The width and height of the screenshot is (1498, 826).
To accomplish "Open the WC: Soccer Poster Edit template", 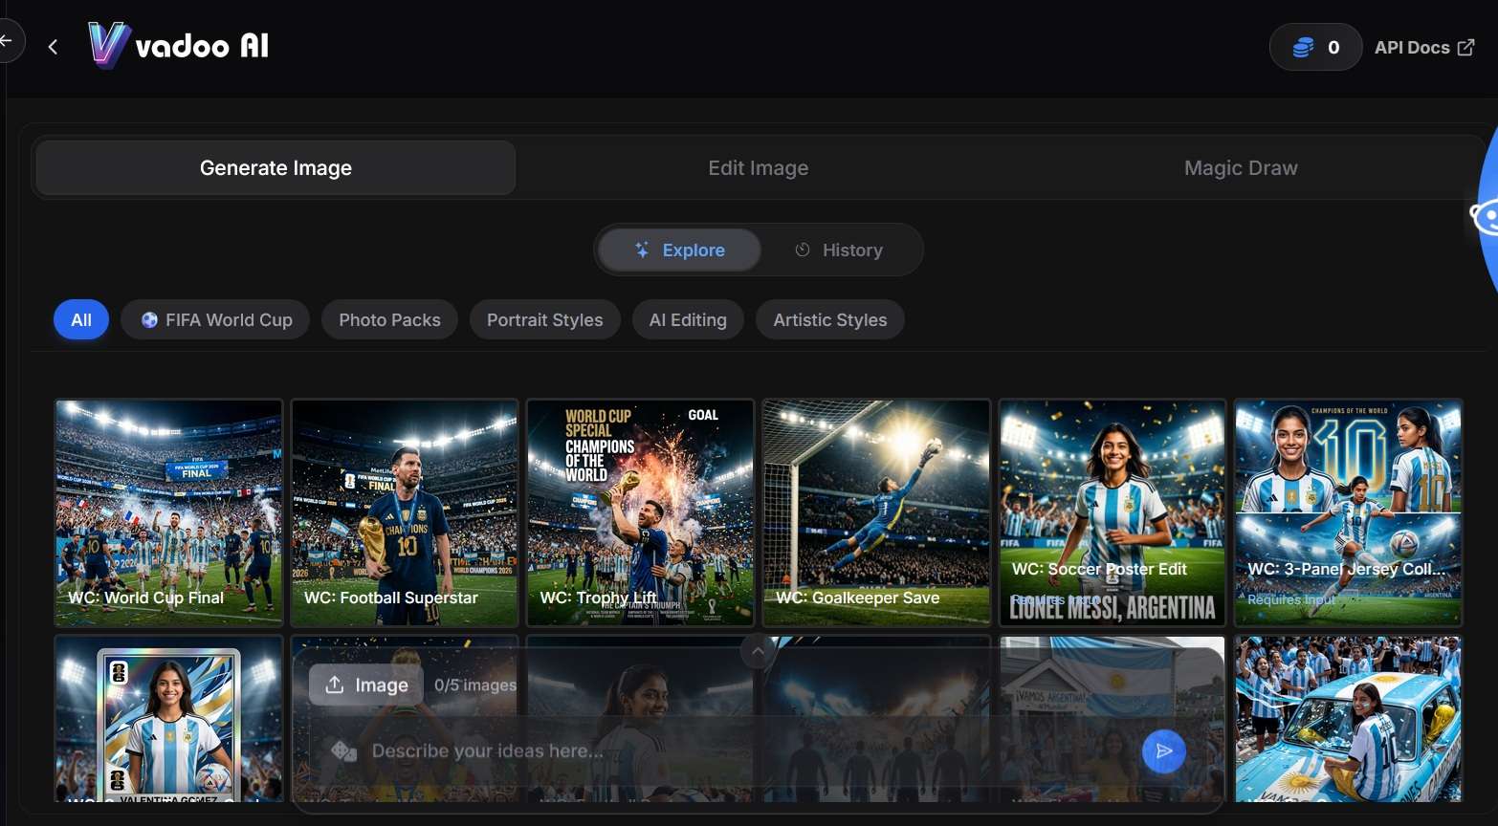I will pos(1112,512).
